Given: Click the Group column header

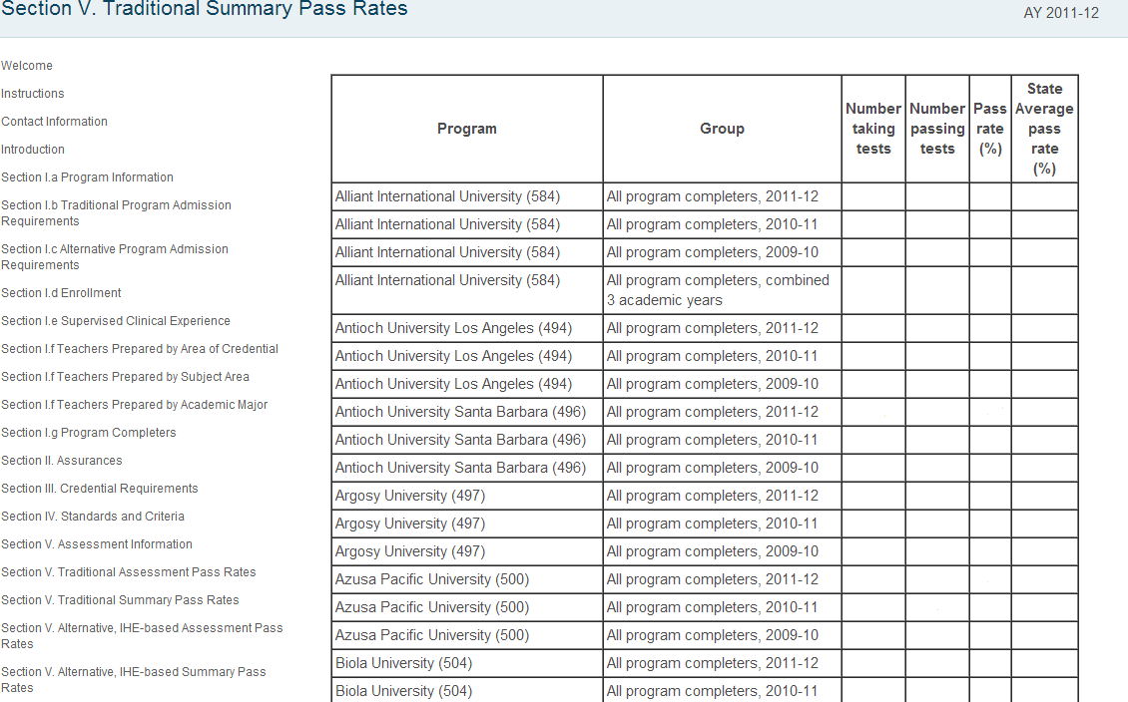Looking at the screenshot, I should (723, 129).
